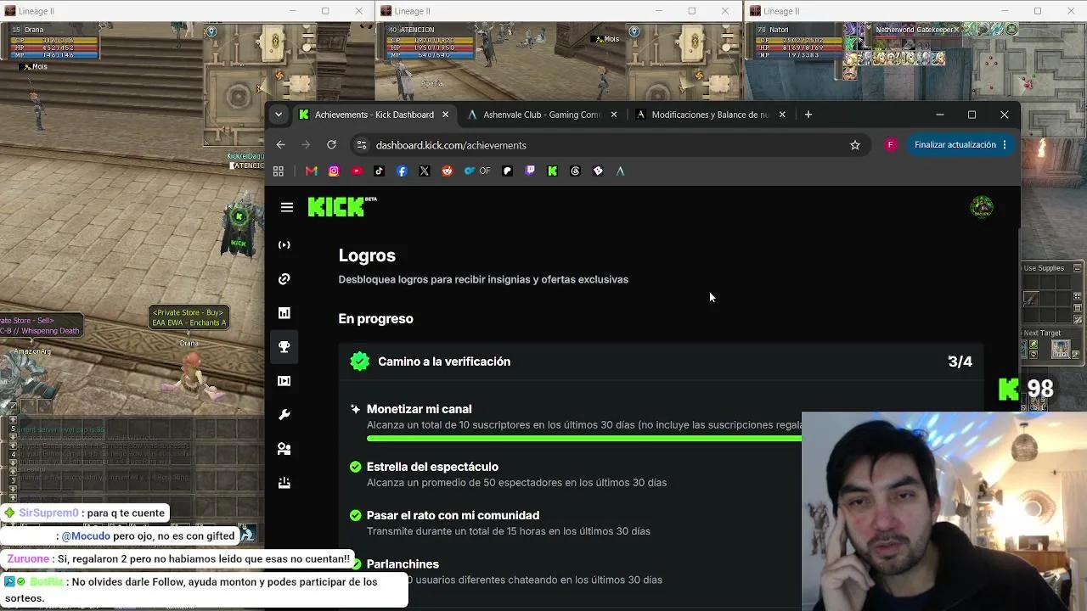Open the Chrome profile F avatar
Viewport: 1087px width, 611px height.
(x=890, y=145)
